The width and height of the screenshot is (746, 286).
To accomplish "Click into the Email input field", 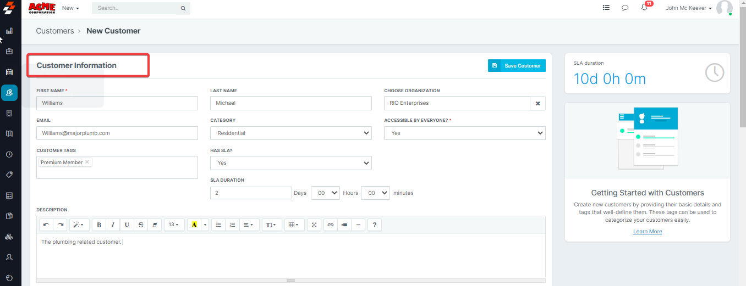I will coord(117,133).
